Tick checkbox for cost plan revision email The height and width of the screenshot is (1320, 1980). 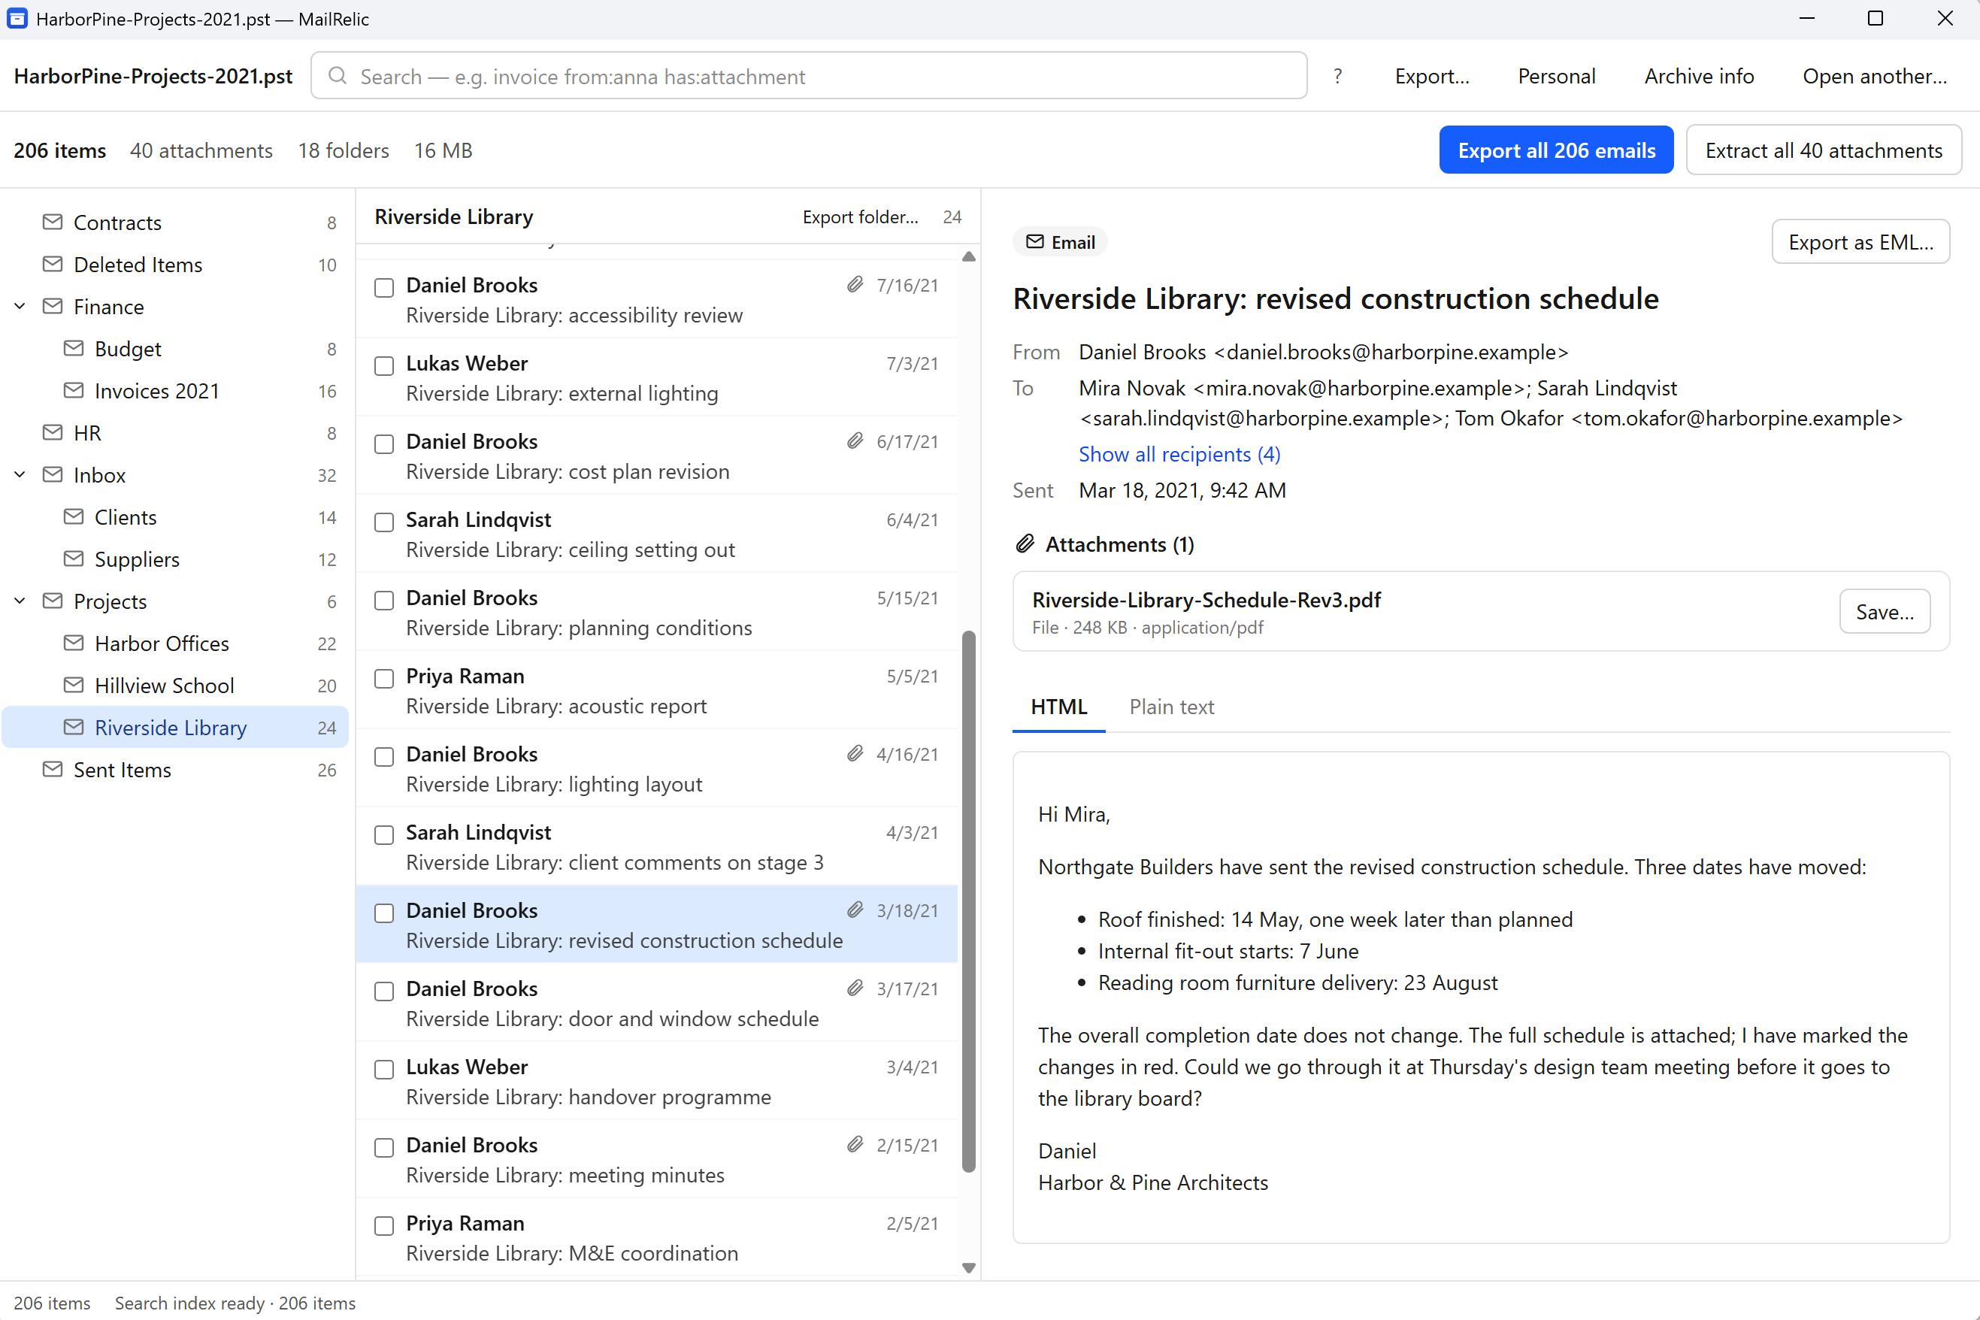(384, 444)
